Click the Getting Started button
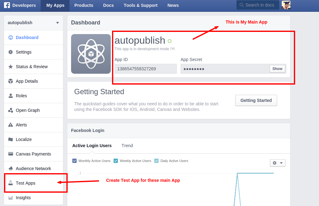Screen dimensions: 319x206 coord(256,100)
